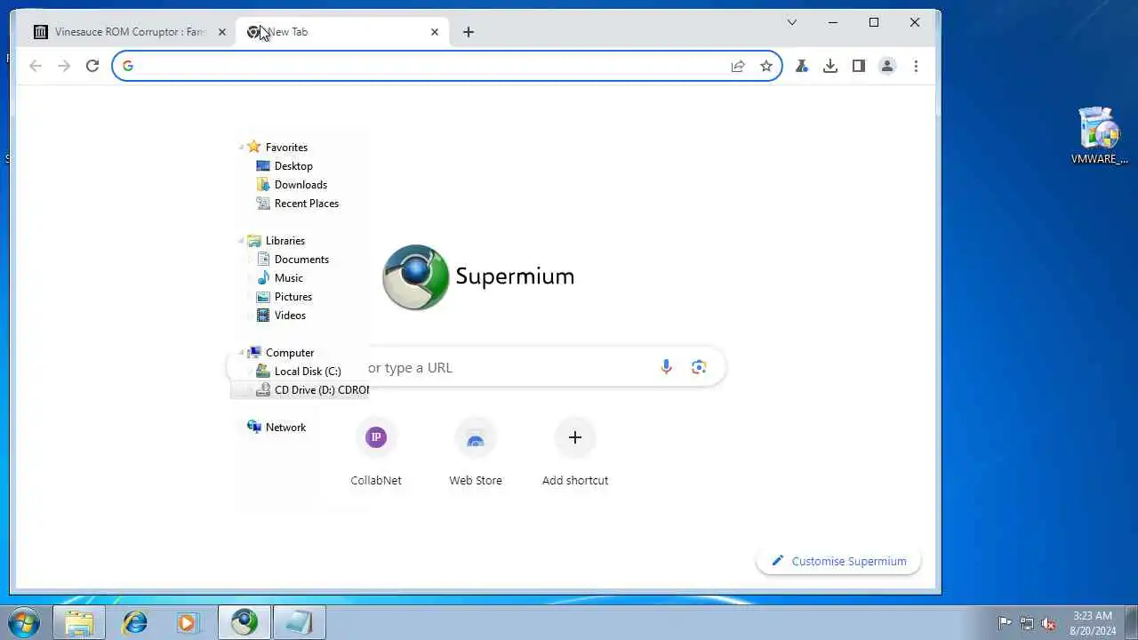Search by image with lens icon
Viewport: 1138px width, 640px height.
[x=699, y=367]
